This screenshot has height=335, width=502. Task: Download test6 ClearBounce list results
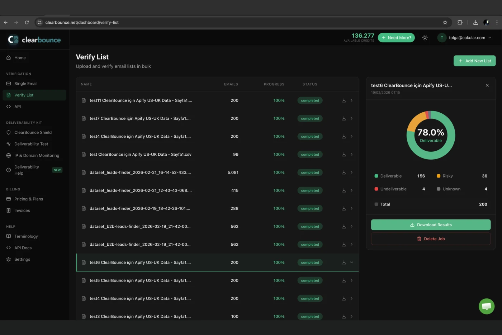pyautogui.click(x=344, y=263)
